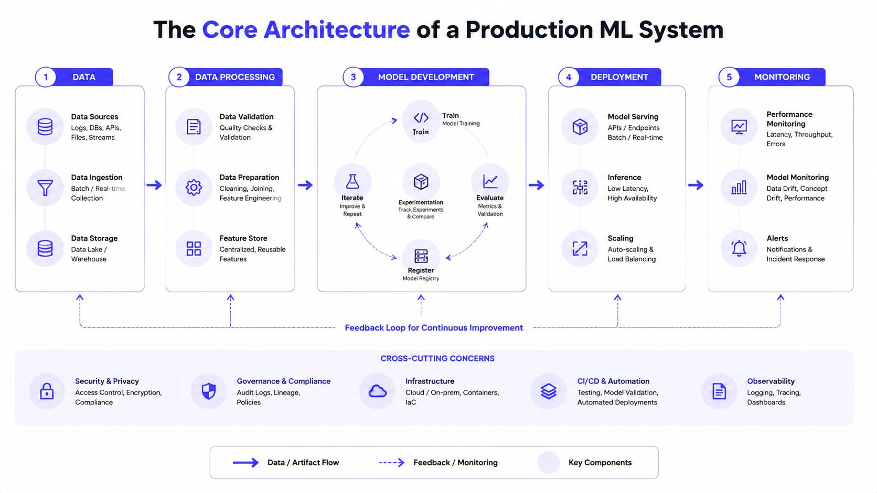Click the CI/CD & Automation title link
The height and width of the screenshot is (493, 877).
click(x=613, y=381)
